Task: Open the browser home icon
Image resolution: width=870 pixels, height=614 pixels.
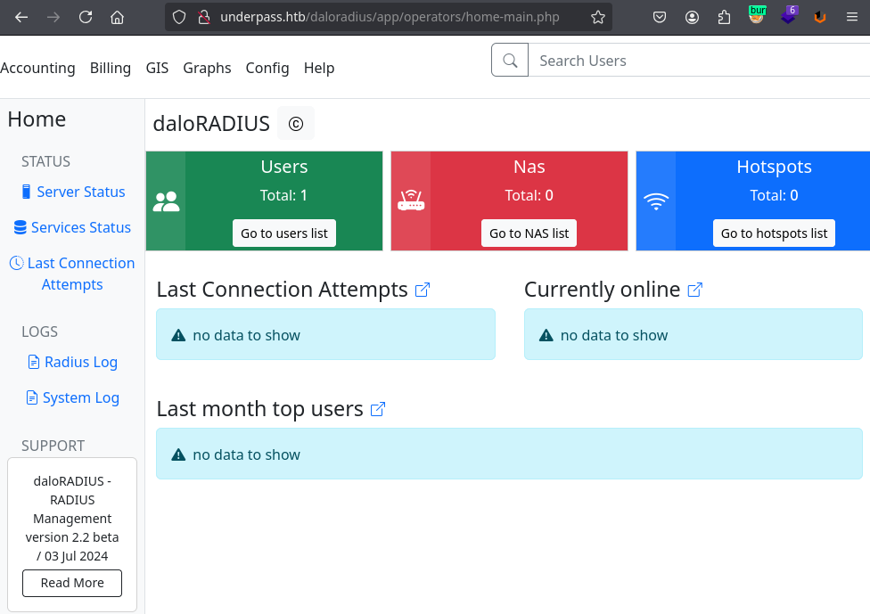Action: click(x=117, y=17)
